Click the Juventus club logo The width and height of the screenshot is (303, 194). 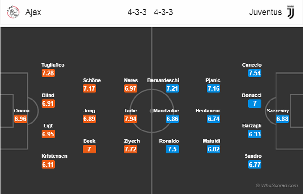pyautogui.click(x=290, y=12)
